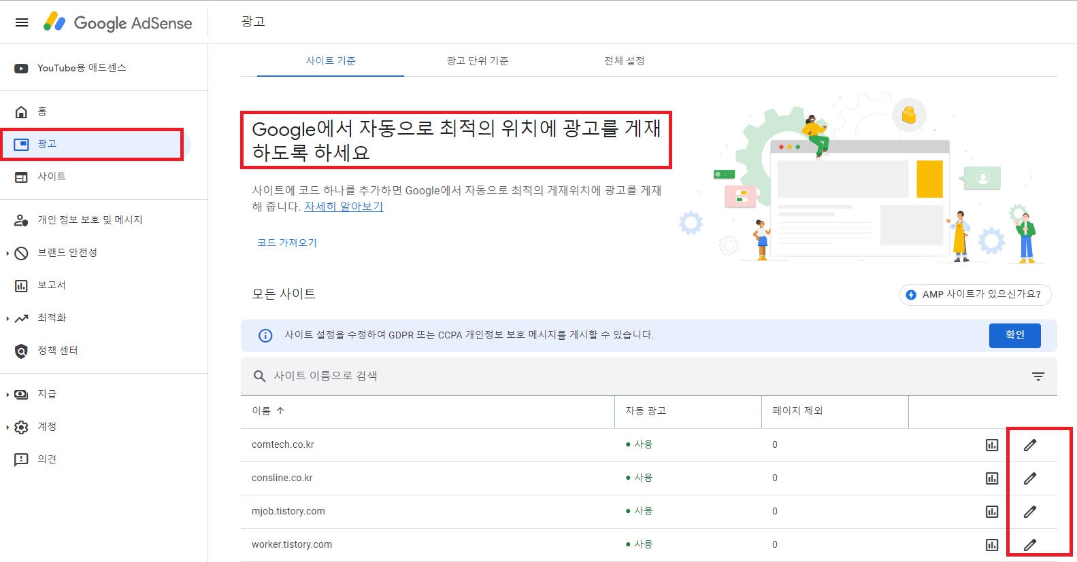
Task: Edit worker.tistory.com with pencil icon
Action: (x=1030, y=545)
